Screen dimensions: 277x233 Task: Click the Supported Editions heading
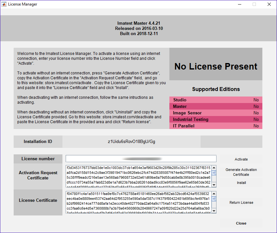tap(216, 89)
